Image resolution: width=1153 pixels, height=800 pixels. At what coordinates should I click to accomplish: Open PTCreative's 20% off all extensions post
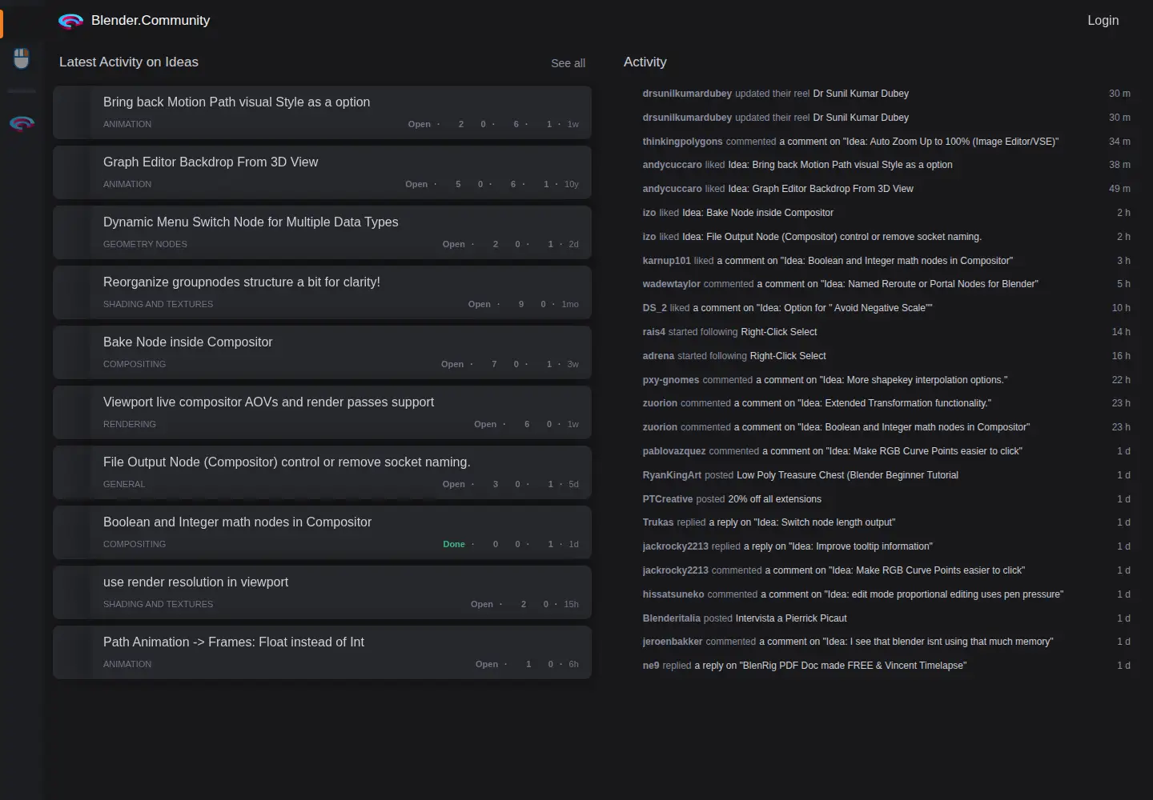point(774,499)
